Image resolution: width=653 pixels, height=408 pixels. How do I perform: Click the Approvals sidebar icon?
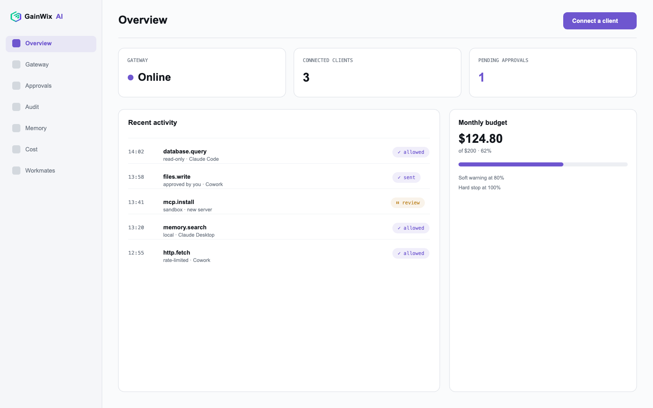click(x=16, y=86)
